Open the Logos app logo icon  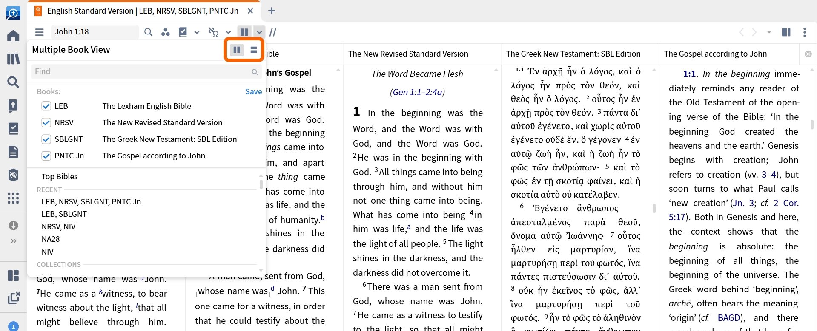(13, 13)
